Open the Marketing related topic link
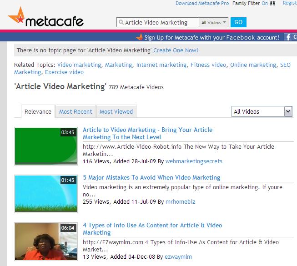The image size is (297, 266). coord(119,65)
